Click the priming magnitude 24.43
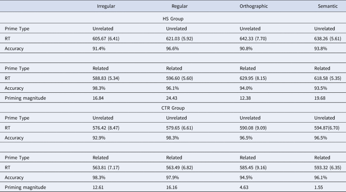Screen dimensions: 346x192 [x=172, y=98]
